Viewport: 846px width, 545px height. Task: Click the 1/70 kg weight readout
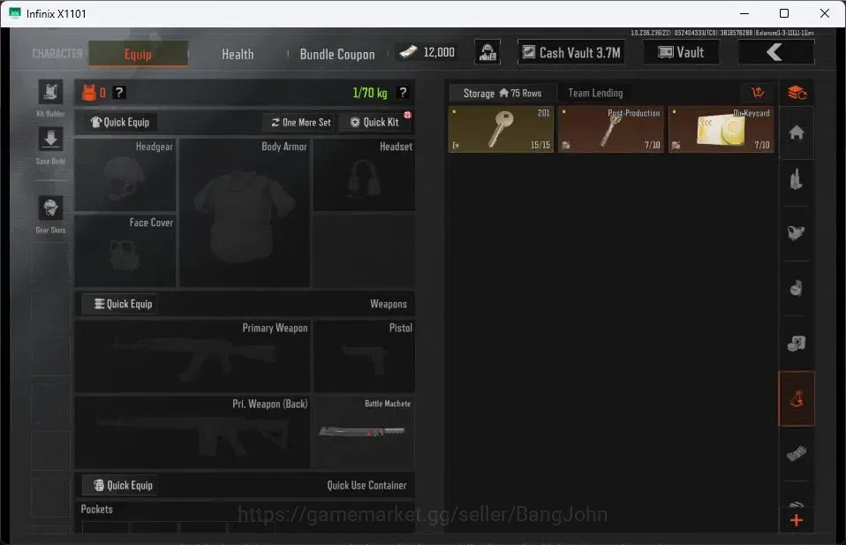(x=370, y=93)
